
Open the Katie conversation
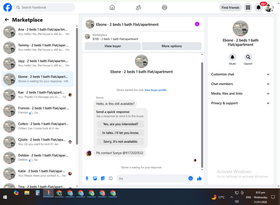point(38,173)
